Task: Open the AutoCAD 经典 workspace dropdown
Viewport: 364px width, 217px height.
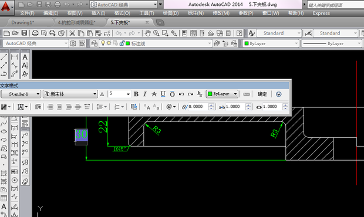Action: 66,43
